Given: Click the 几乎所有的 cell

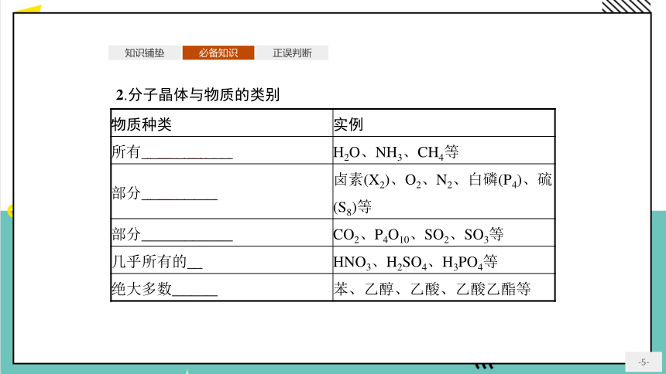Looking at the screenshot, I should click(x=221, y=260).
